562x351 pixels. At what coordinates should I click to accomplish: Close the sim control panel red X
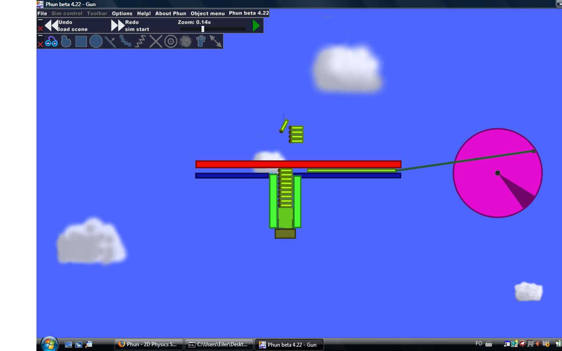point(40,29)
